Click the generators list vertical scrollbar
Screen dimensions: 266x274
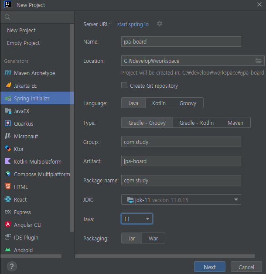72,128
